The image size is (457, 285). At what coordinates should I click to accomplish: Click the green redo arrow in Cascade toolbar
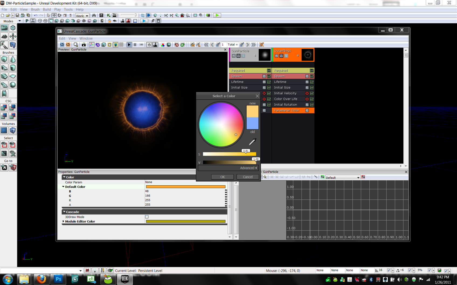[182, 45]
